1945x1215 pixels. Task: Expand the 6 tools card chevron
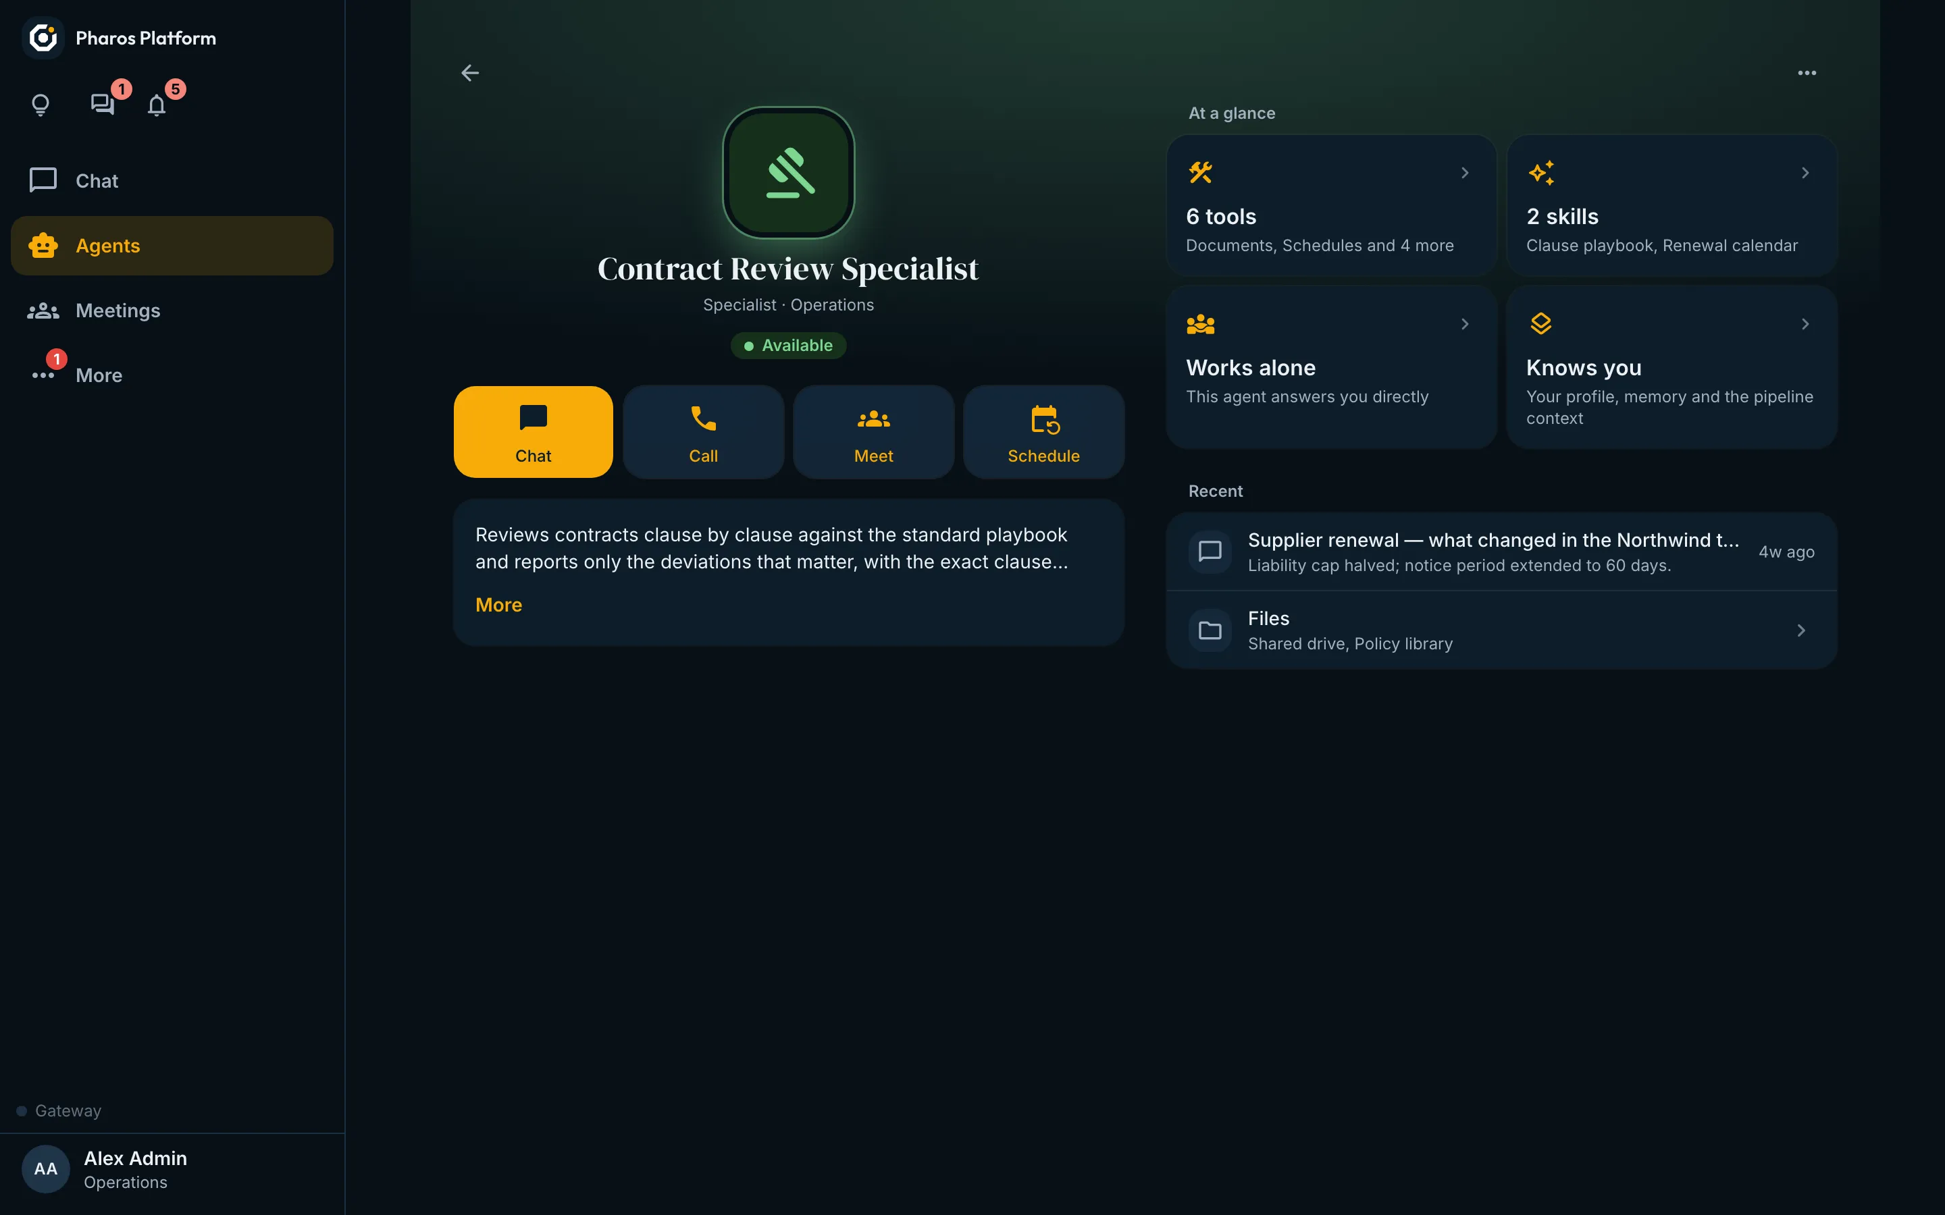[1466, 173]
